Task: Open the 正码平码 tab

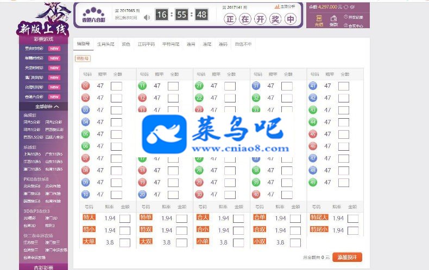Action: click(146, 44)
